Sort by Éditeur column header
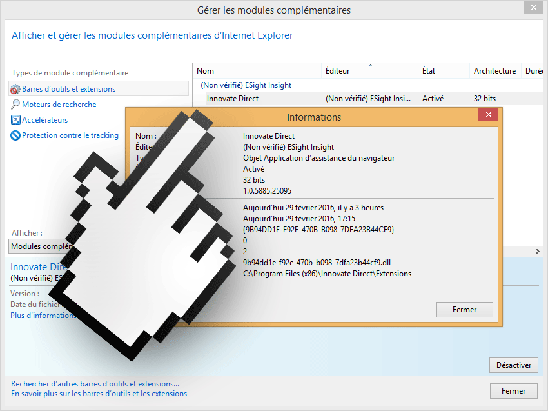 [x=369, y=71]
